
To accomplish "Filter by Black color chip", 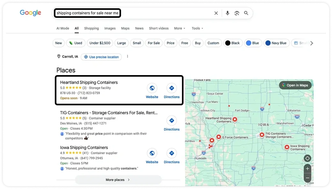I will pos(233,43).
